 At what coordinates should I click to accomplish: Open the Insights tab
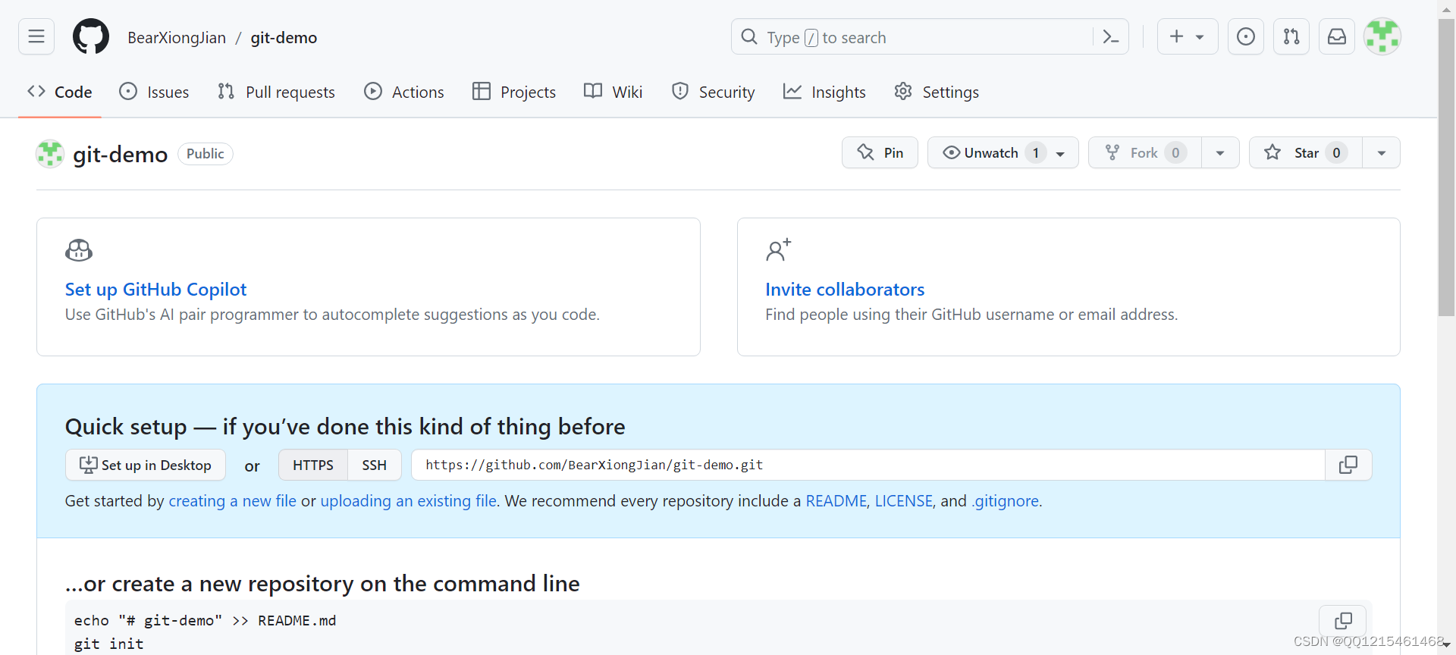click(x=824, y=92)
